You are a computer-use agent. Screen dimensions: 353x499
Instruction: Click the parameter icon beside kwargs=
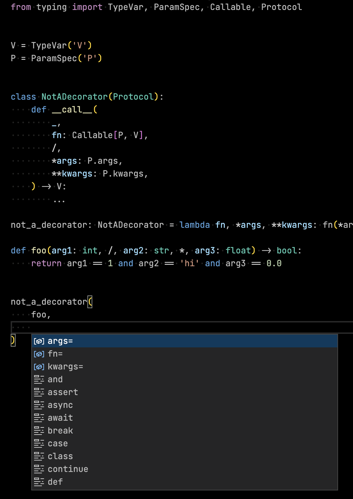(x=39, y=366)
